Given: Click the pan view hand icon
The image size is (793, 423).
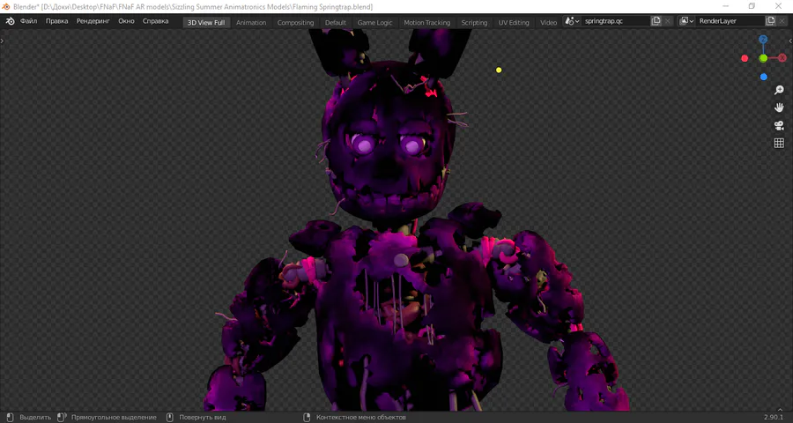Looking at the screenshot, I should click(780, 108).
